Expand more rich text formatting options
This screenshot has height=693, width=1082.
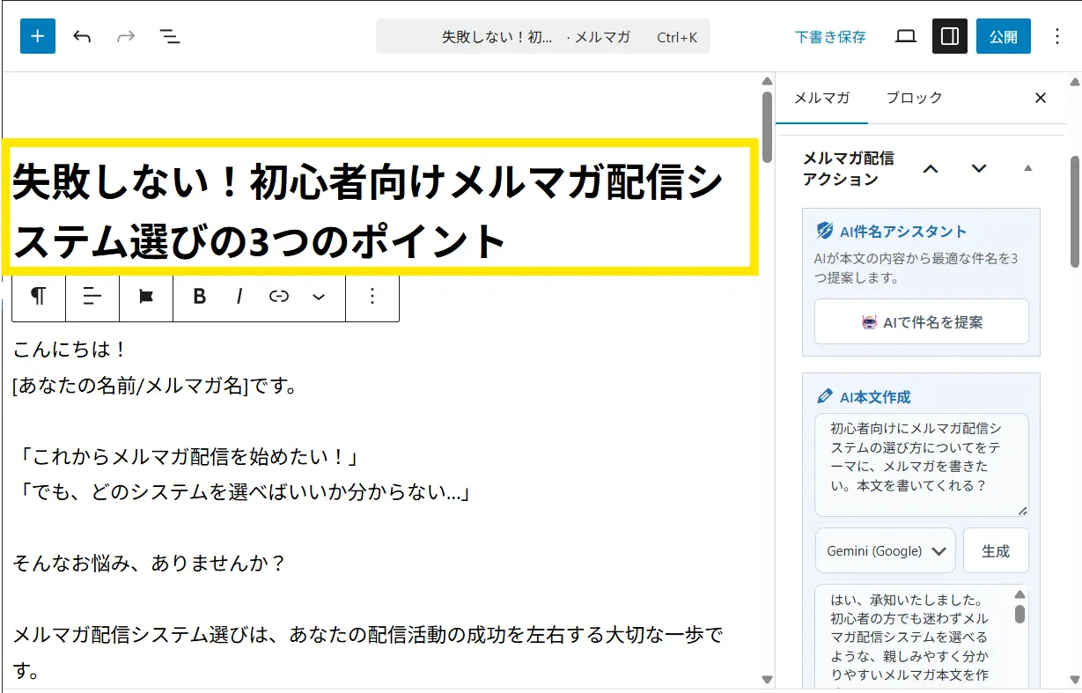[319, 297]
